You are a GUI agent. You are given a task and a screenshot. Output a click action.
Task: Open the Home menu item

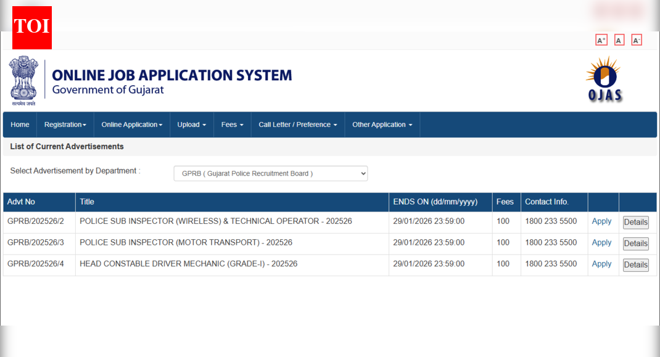(x=20, y=125)
